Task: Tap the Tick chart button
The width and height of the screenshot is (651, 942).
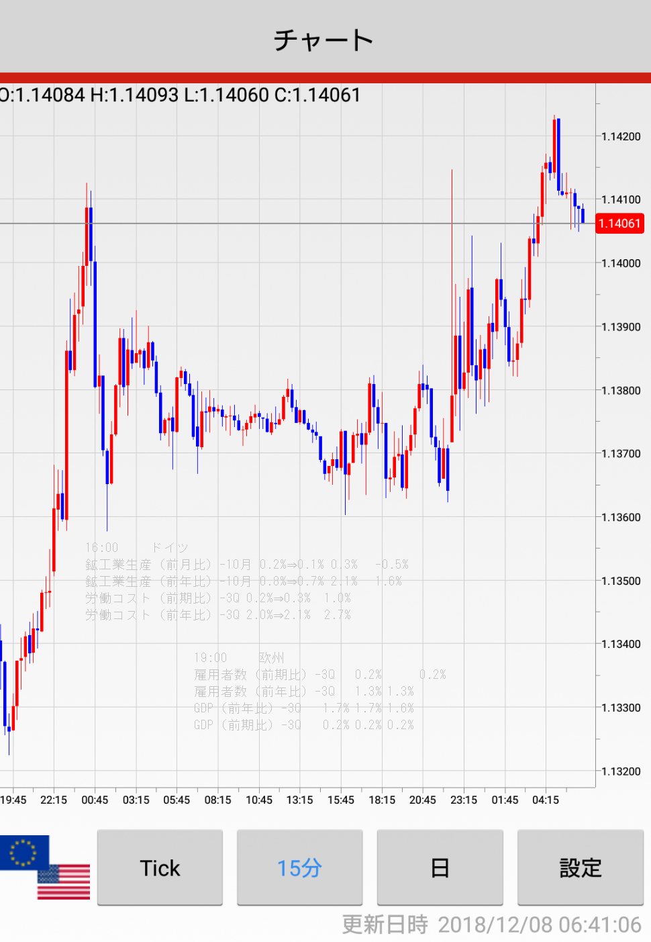Action: point(160,867)
